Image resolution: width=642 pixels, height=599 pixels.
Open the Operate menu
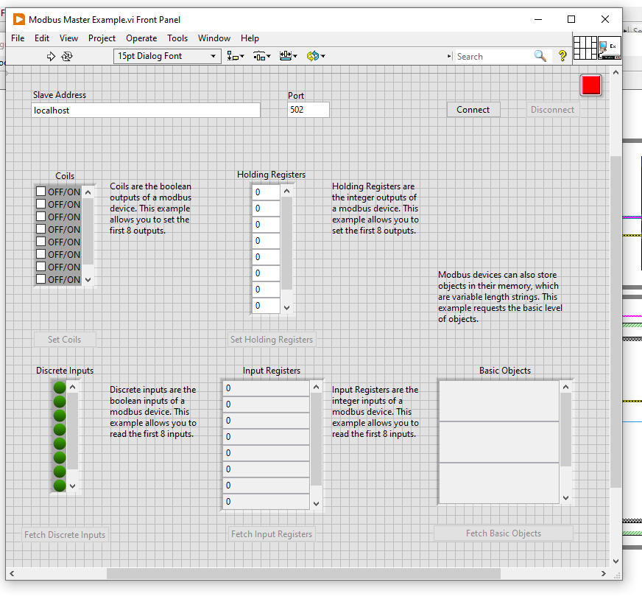coord(141,38)
